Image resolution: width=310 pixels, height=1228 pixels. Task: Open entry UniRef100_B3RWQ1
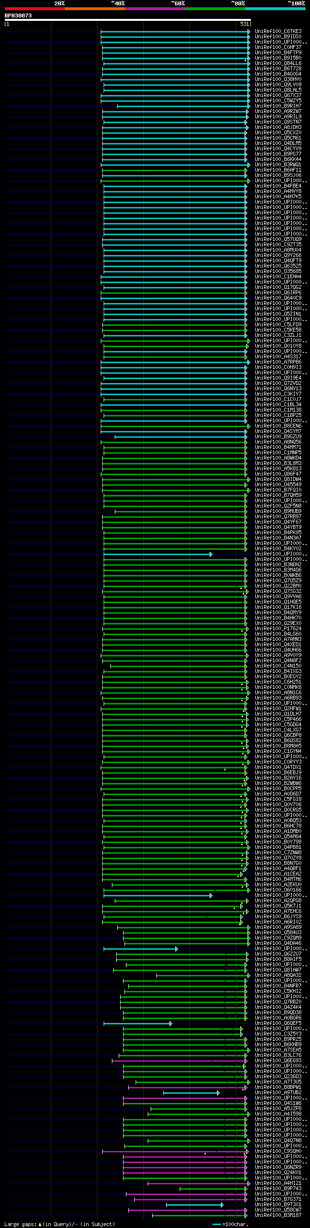(278, 165)
